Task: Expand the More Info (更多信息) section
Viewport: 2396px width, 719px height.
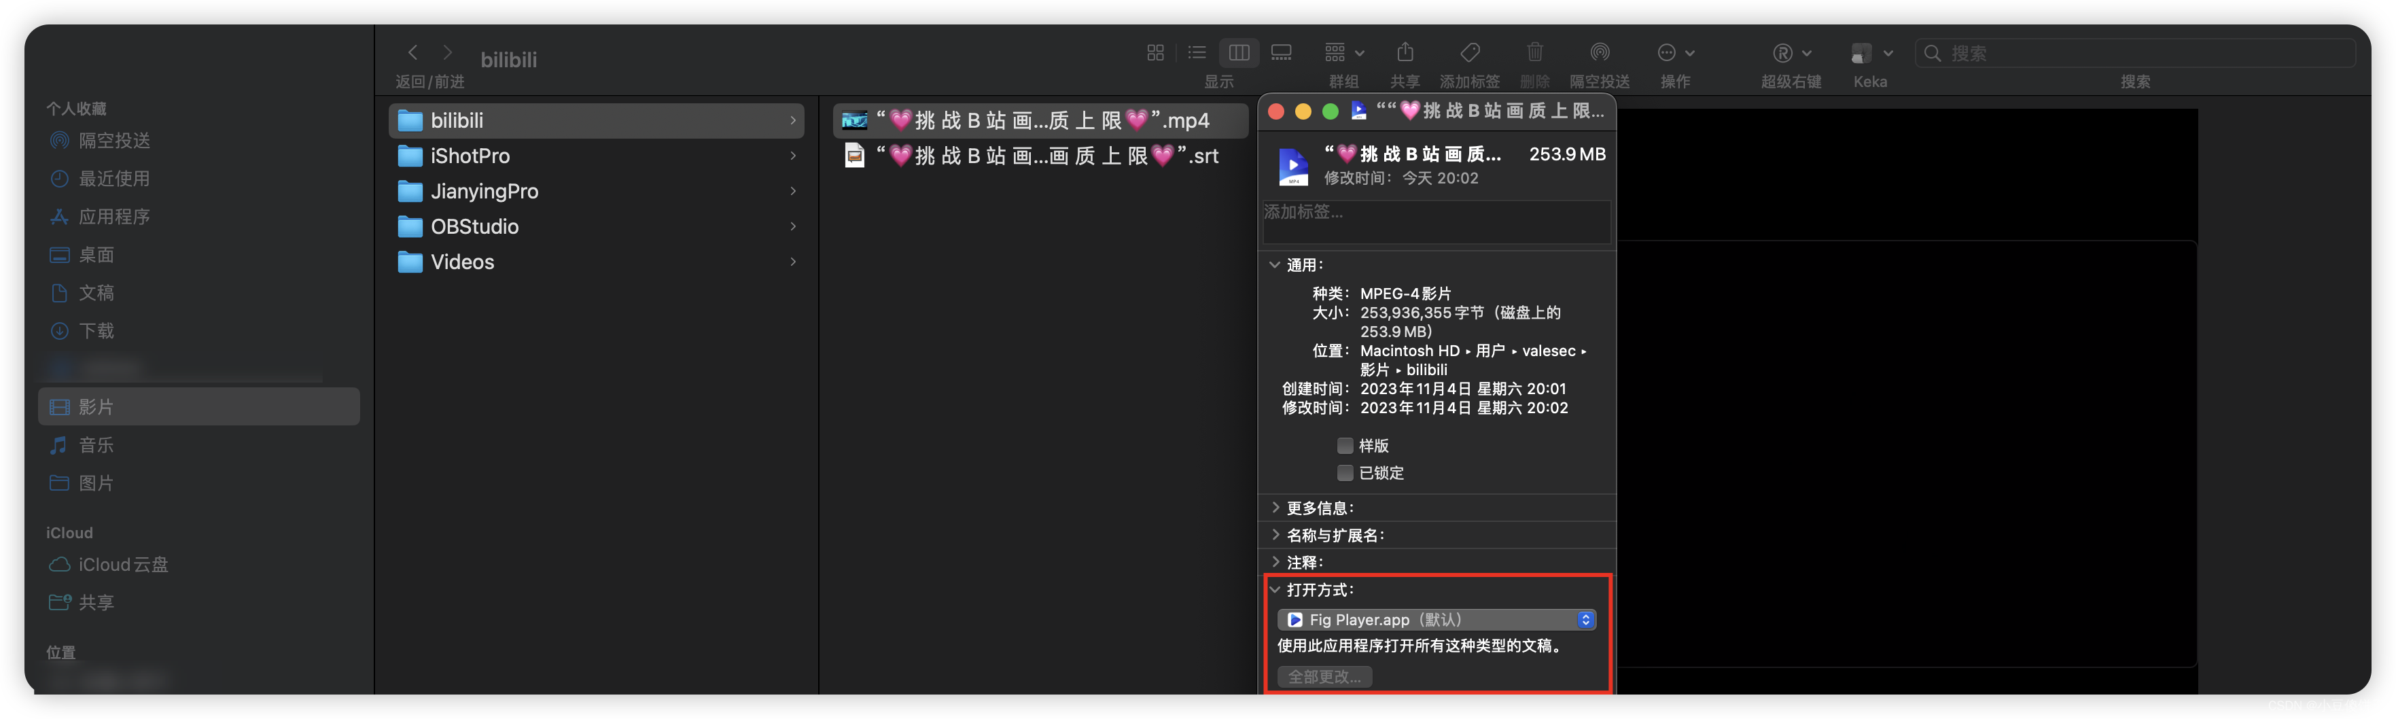Action: [x=1275, y=508]
